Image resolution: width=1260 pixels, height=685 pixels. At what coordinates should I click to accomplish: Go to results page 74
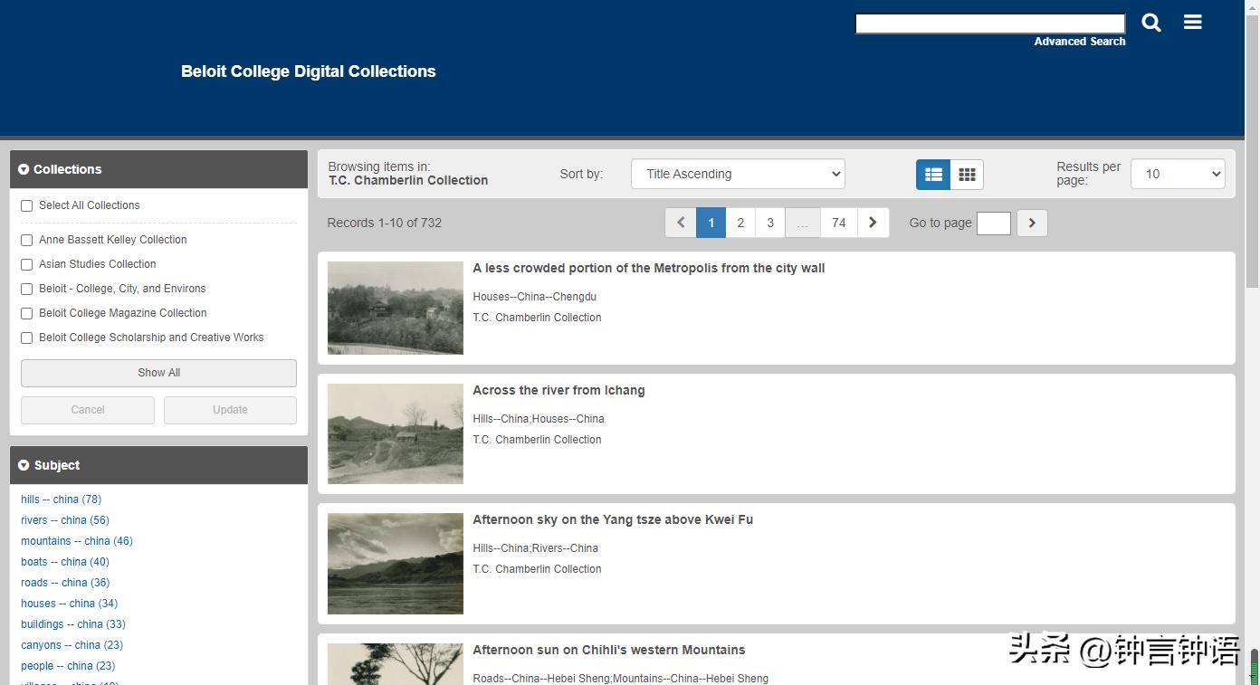point(839,223)
